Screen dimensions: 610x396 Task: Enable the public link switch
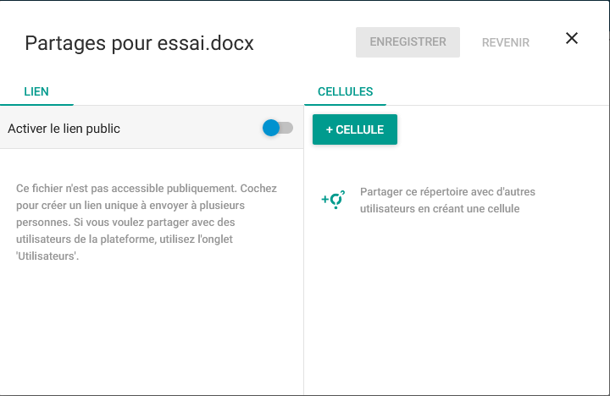[278, 128]
